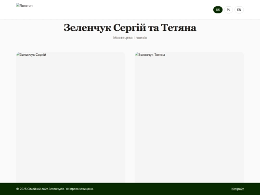Image resolution: width=260 pixels, height=195 pixels.
Task: Open the Зеленчук Тетяна card image
Action: [x=189, y=117]
